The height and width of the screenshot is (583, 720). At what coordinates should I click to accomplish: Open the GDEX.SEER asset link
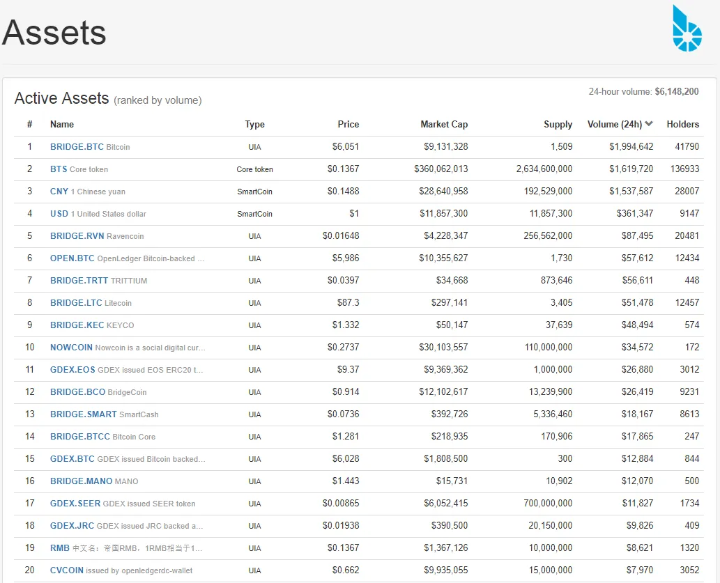point(75,504)
